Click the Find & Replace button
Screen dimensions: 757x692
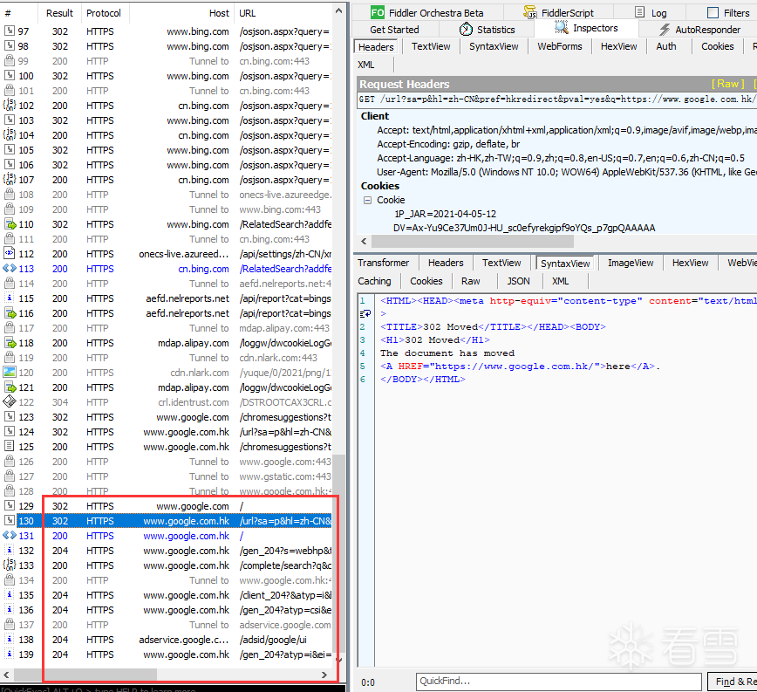pyautogui.click(x=732, y=682)
